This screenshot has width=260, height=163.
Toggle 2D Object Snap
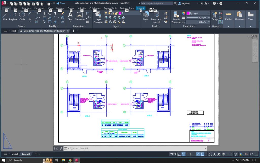click(x=202, y=154)
